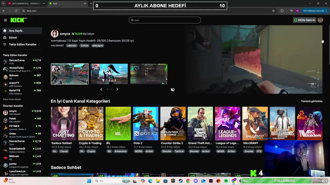The width and height of the screenshot is (330, 185).
Task: Open BurakSakinOl recommended channel
Action: coord(22,150)
